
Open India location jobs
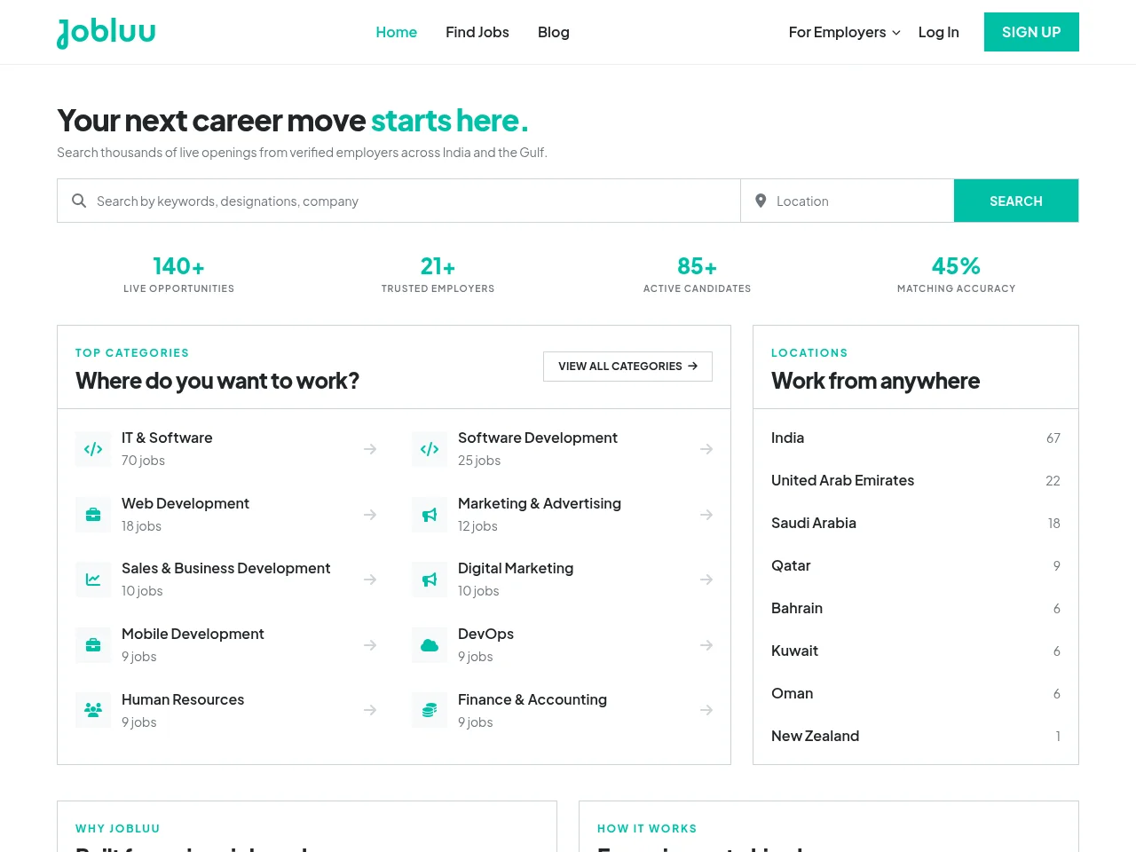tap(916, 438)
